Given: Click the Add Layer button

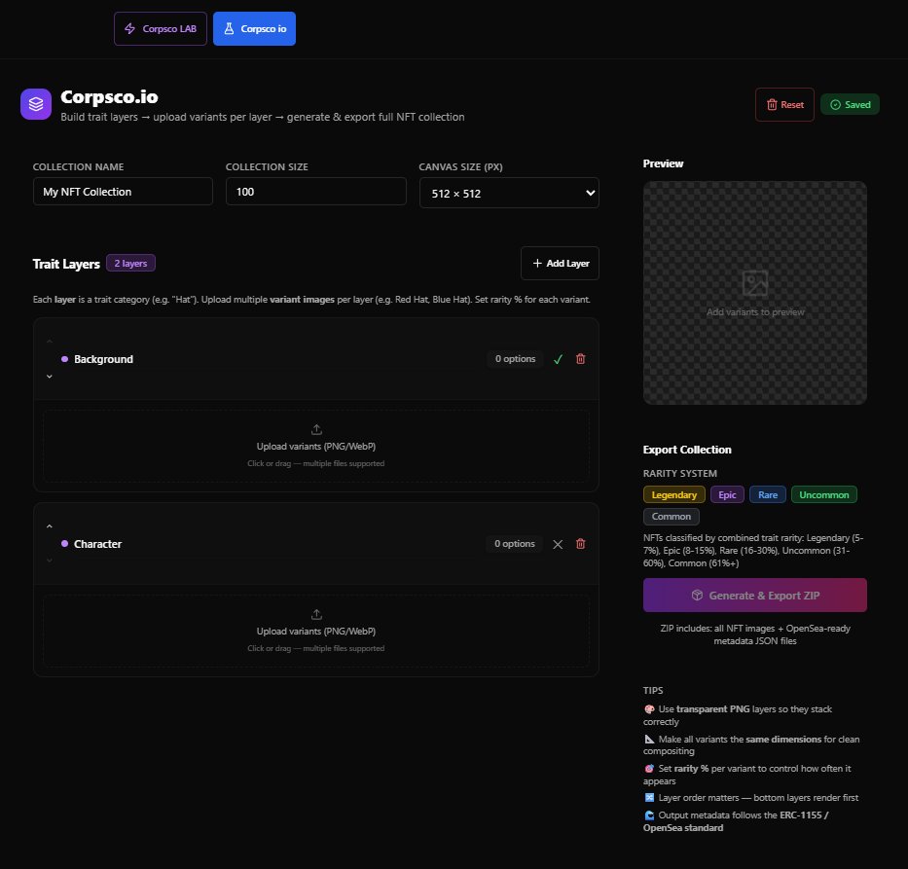Looking at the screenshot, I should (560, 264).
